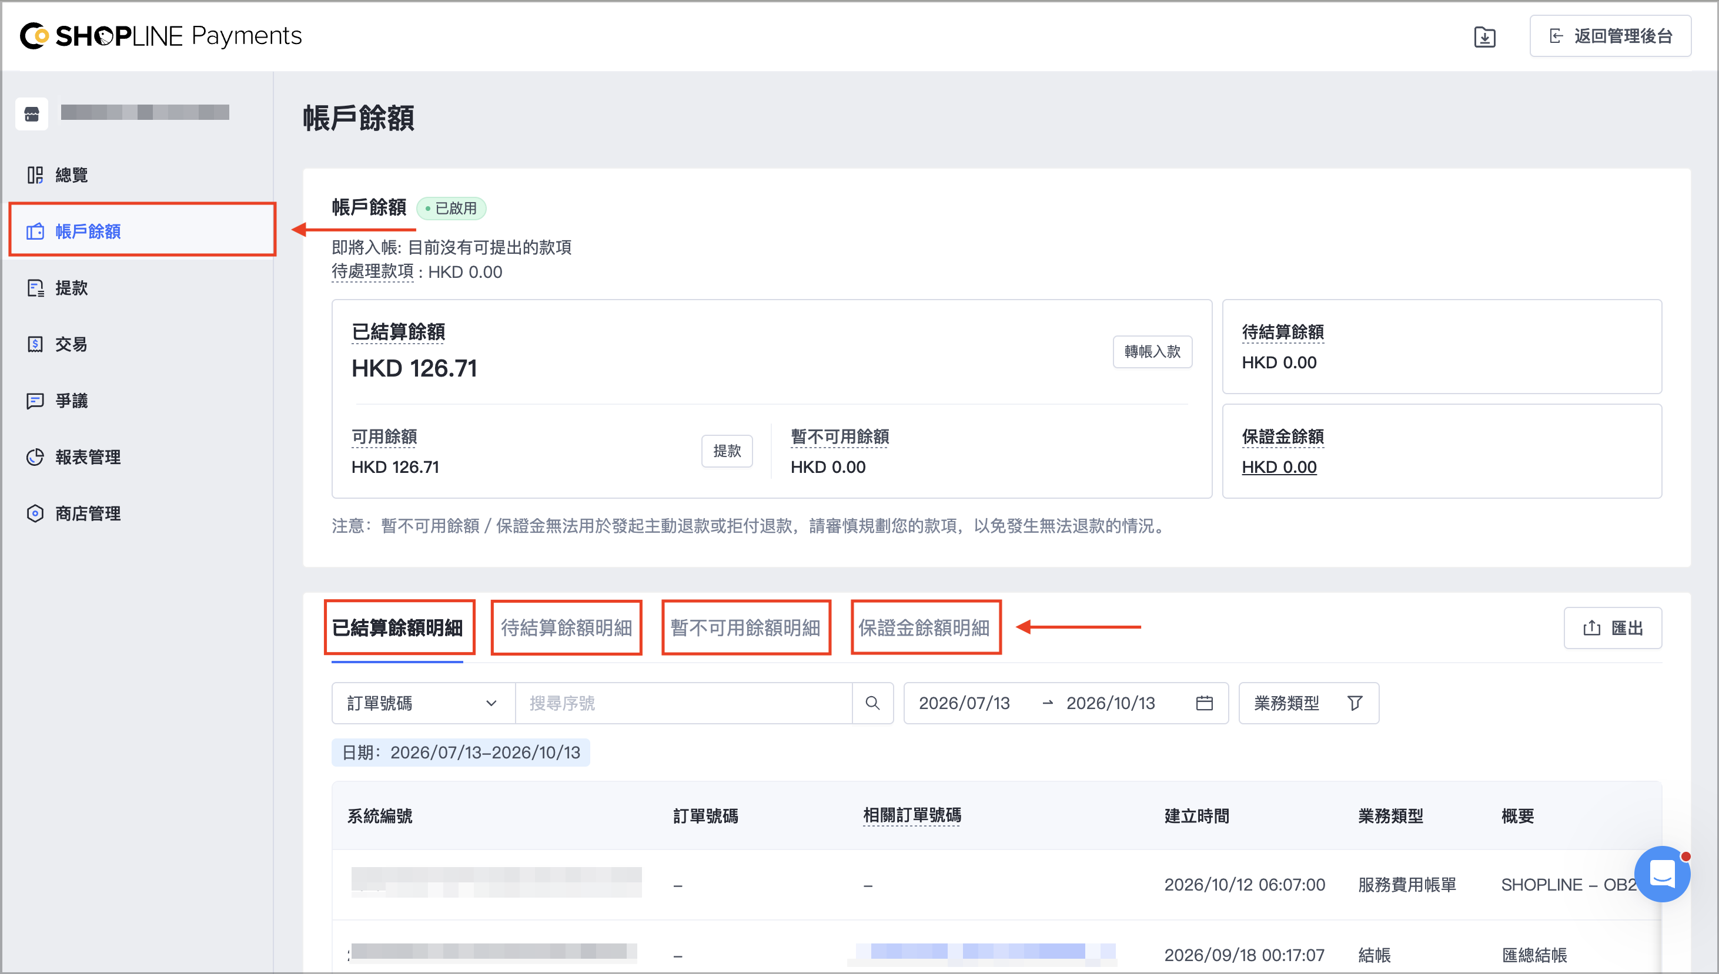This screenshot has width=1719, height=974.
Task: Click 轉帳入款 button
Action: pyautogui.click(x=1152, y=352)
